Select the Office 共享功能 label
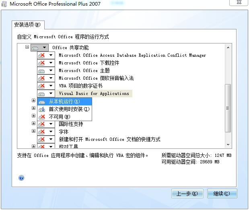This screenshot has height=210, width=249. click(70, 47)
